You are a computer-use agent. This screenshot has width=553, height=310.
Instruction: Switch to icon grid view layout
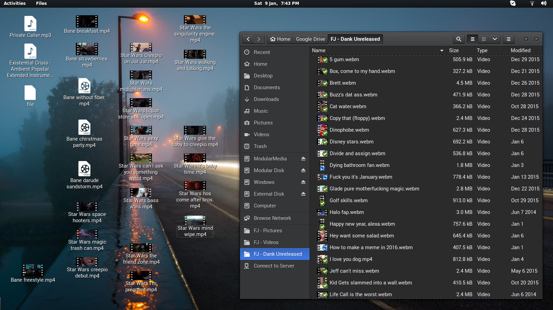(x=484, y=39)
